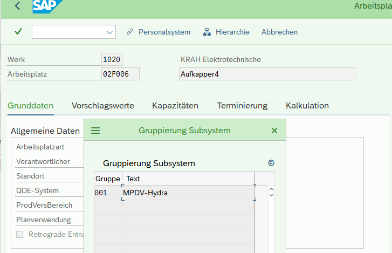Switch to the Vorschlagswerte tab
The image size is (392, 253).
103,106
